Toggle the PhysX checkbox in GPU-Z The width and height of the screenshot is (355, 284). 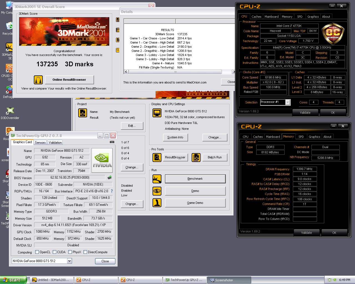click(x=70, y=252)
